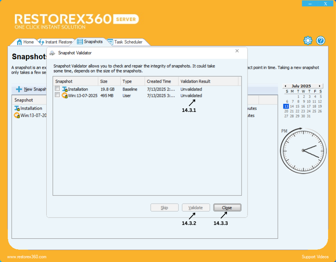Screen dimensions: 336x262
Task: Go to next month in calendar
Action: [320, 86]
